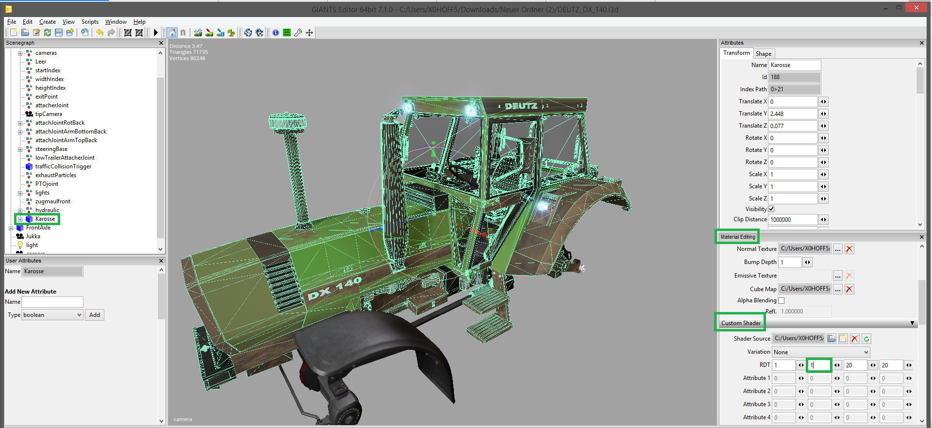932x428 pixels.
Task: Click the grey Redo arrow
Action: point(111,33)
